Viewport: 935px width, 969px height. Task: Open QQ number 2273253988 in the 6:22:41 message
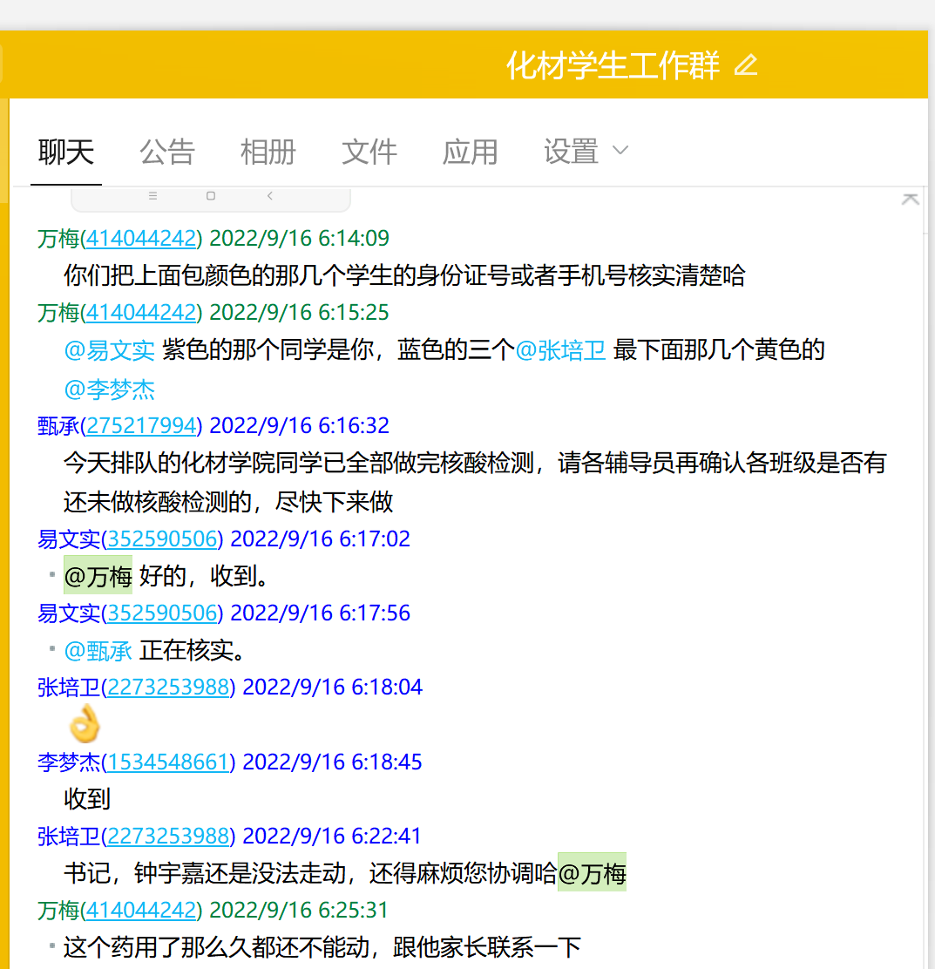(x=168, y=837)
